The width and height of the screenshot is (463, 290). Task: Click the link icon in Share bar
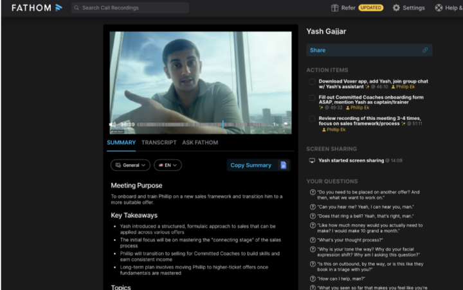(x=425, y=50)
